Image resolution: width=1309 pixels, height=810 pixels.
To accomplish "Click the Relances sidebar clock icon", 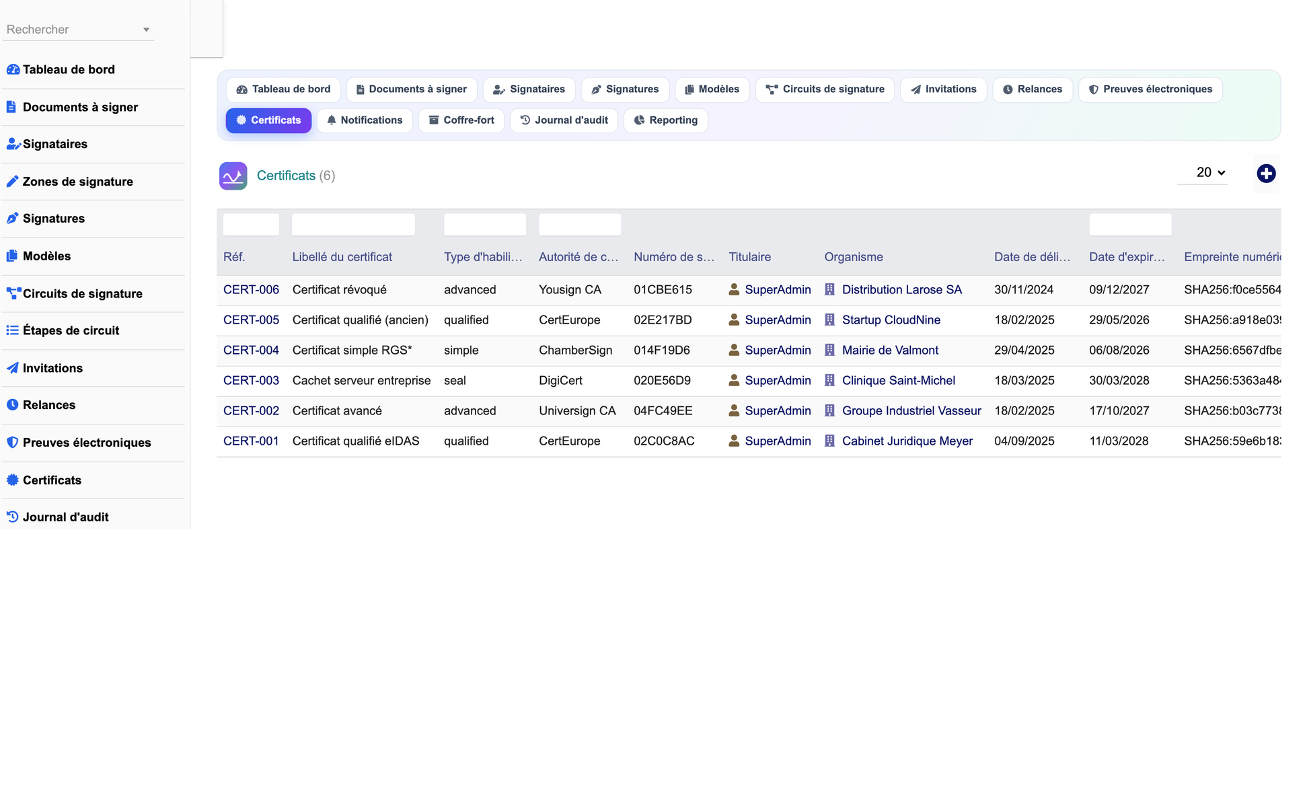I will 12,405.
